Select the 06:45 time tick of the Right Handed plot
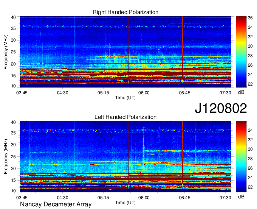The width and height of the screenshot is (257, 209). (185, 93)
